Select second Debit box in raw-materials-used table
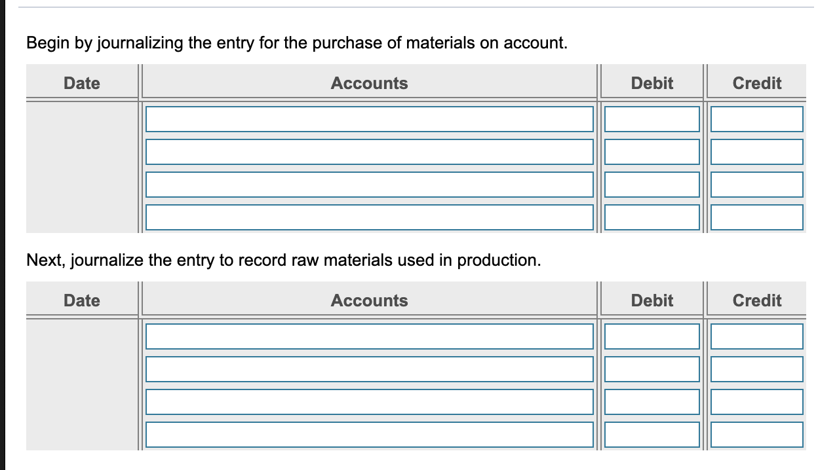818x470 pixels. pos(652,369)
